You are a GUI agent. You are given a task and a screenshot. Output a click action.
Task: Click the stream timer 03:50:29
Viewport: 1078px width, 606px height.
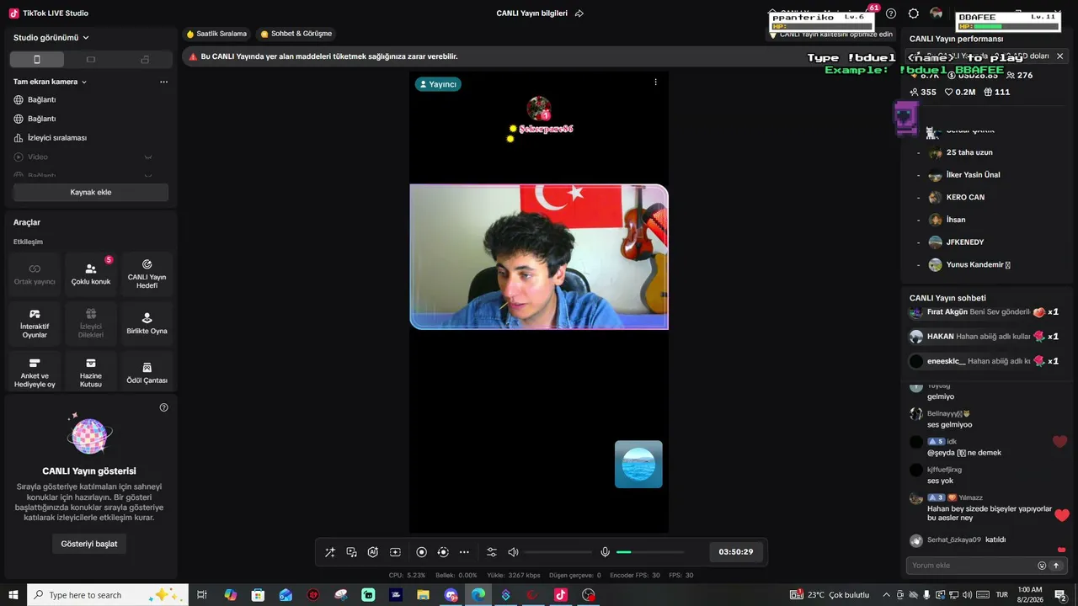tap(736, 552)
